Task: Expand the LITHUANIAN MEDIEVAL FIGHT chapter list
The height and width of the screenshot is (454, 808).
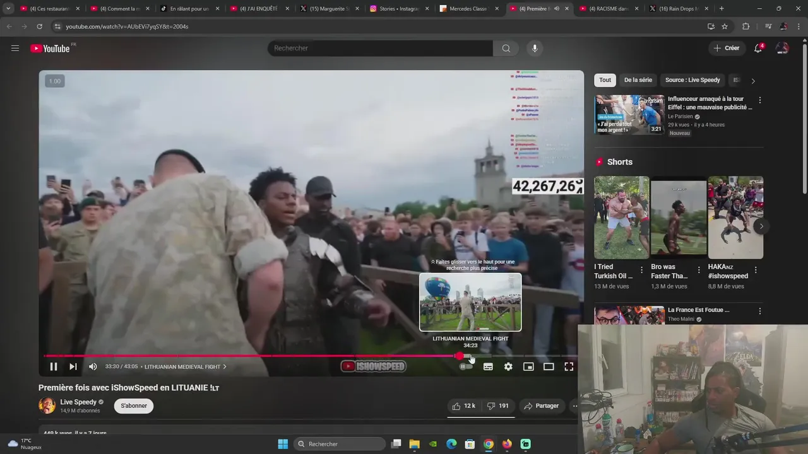Action: [185, 366]
